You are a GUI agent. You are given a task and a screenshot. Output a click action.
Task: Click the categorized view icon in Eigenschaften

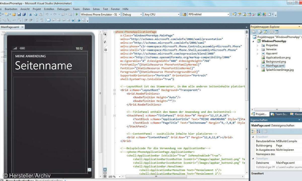coord(253,131)
